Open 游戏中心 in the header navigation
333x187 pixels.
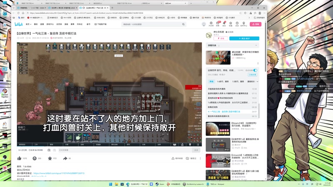(x=50, y=24)
